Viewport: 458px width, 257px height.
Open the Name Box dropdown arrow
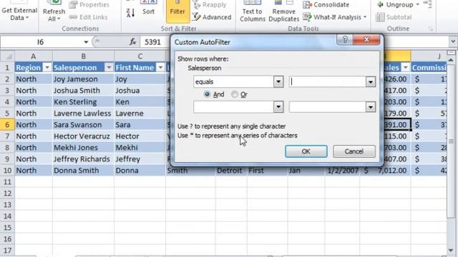(x=86, y=42)
